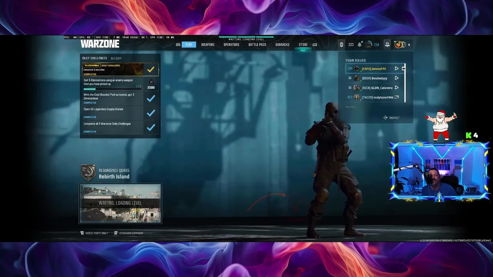Click the gold checkmark on BlackCell challenge

(151, 69)
